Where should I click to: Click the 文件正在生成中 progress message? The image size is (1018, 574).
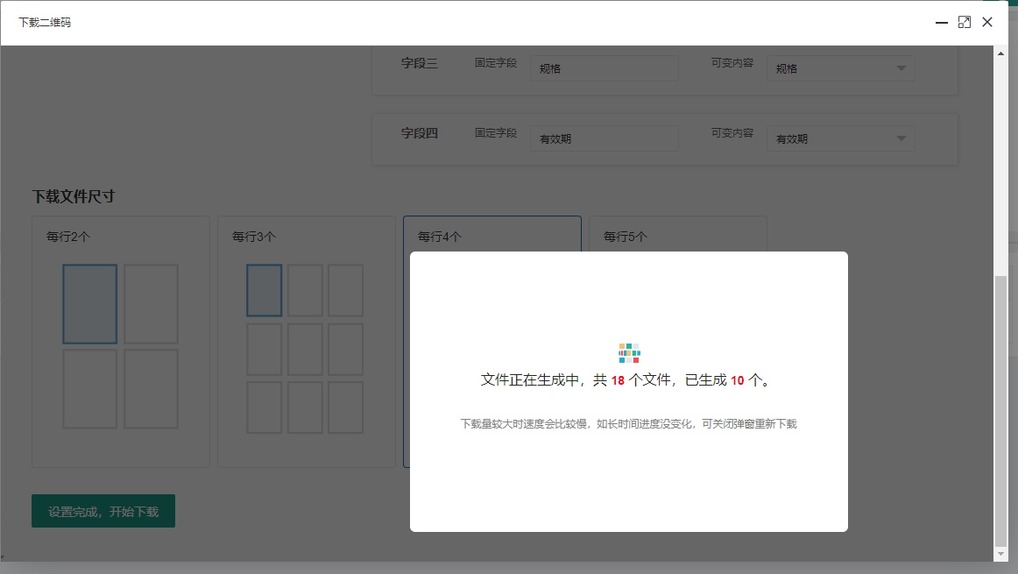pyautogui.click(x=628, y=380)
